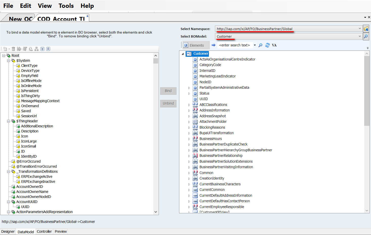371x235 pixels.
Task: Click the namespace folder browse icon
Action: (366, 29)
